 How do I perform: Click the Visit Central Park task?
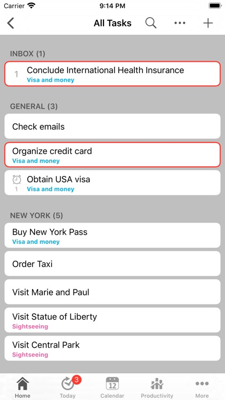[x=112, y=348]
